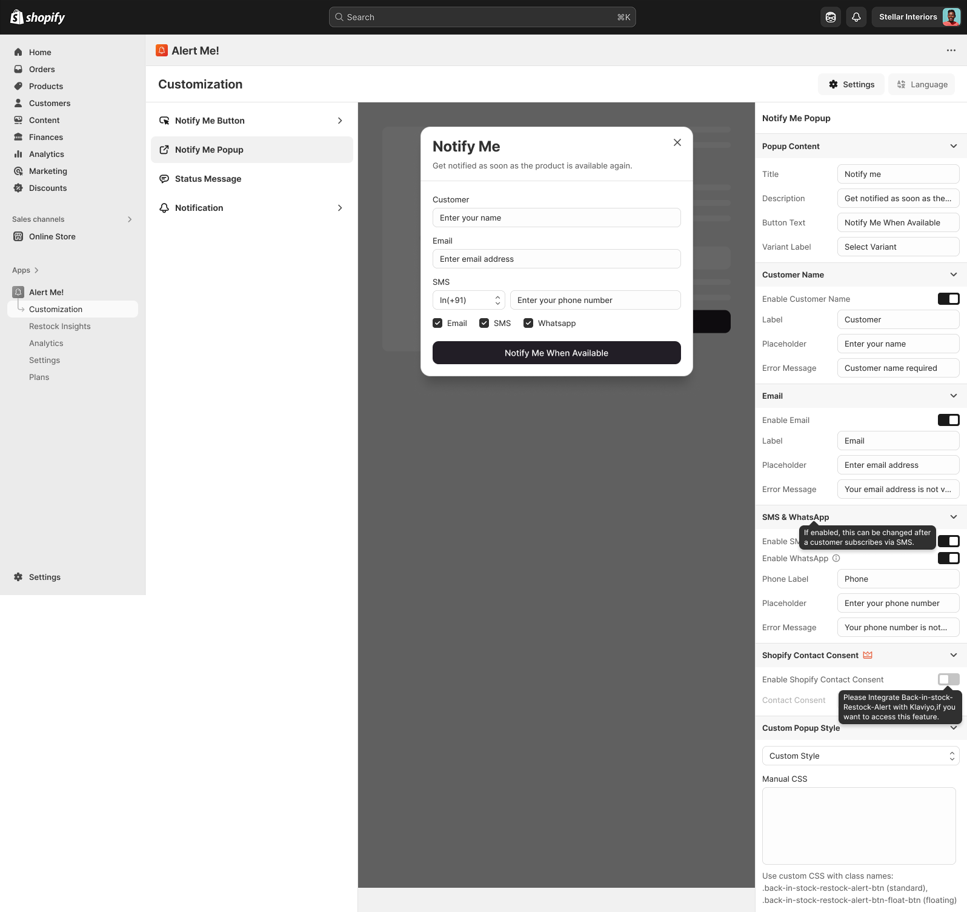
Task: Click the Alert Me! app icon in the header
Action: (162, 50)
